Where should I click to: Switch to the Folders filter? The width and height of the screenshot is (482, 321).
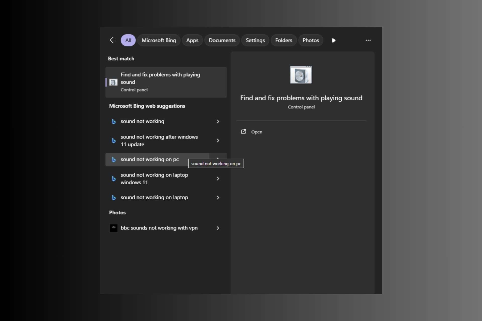pos(284,40)
